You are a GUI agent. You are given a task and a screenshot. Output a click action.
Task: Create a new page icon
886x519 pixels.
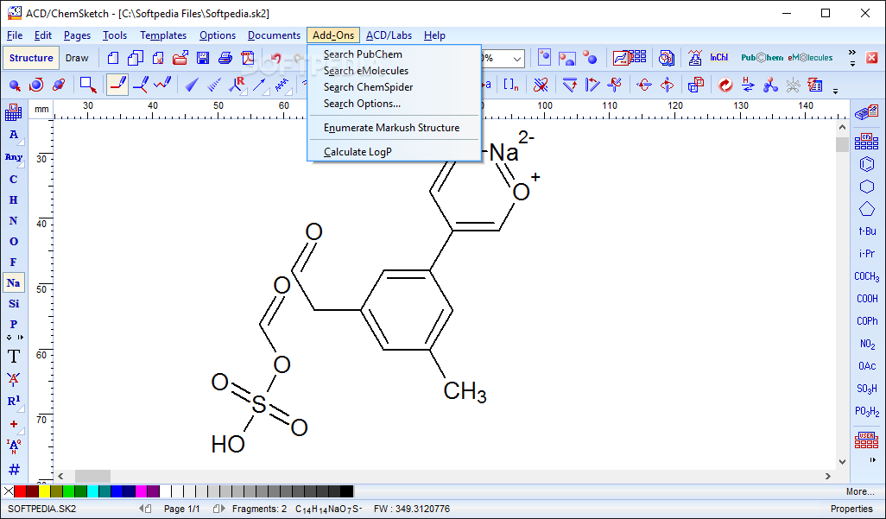[113, 58]
